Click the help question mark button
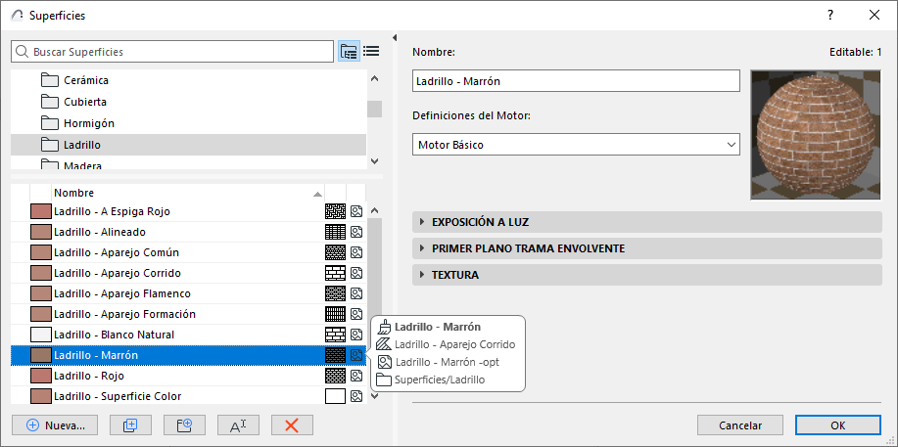Image resolution: width=898 pixels, height=447 pixels. point(830,15)
